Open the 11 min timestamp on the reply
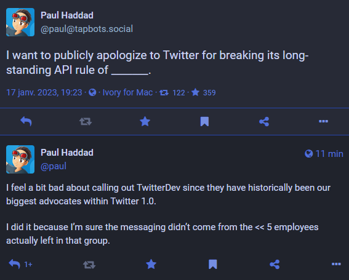 coord(324,154)
